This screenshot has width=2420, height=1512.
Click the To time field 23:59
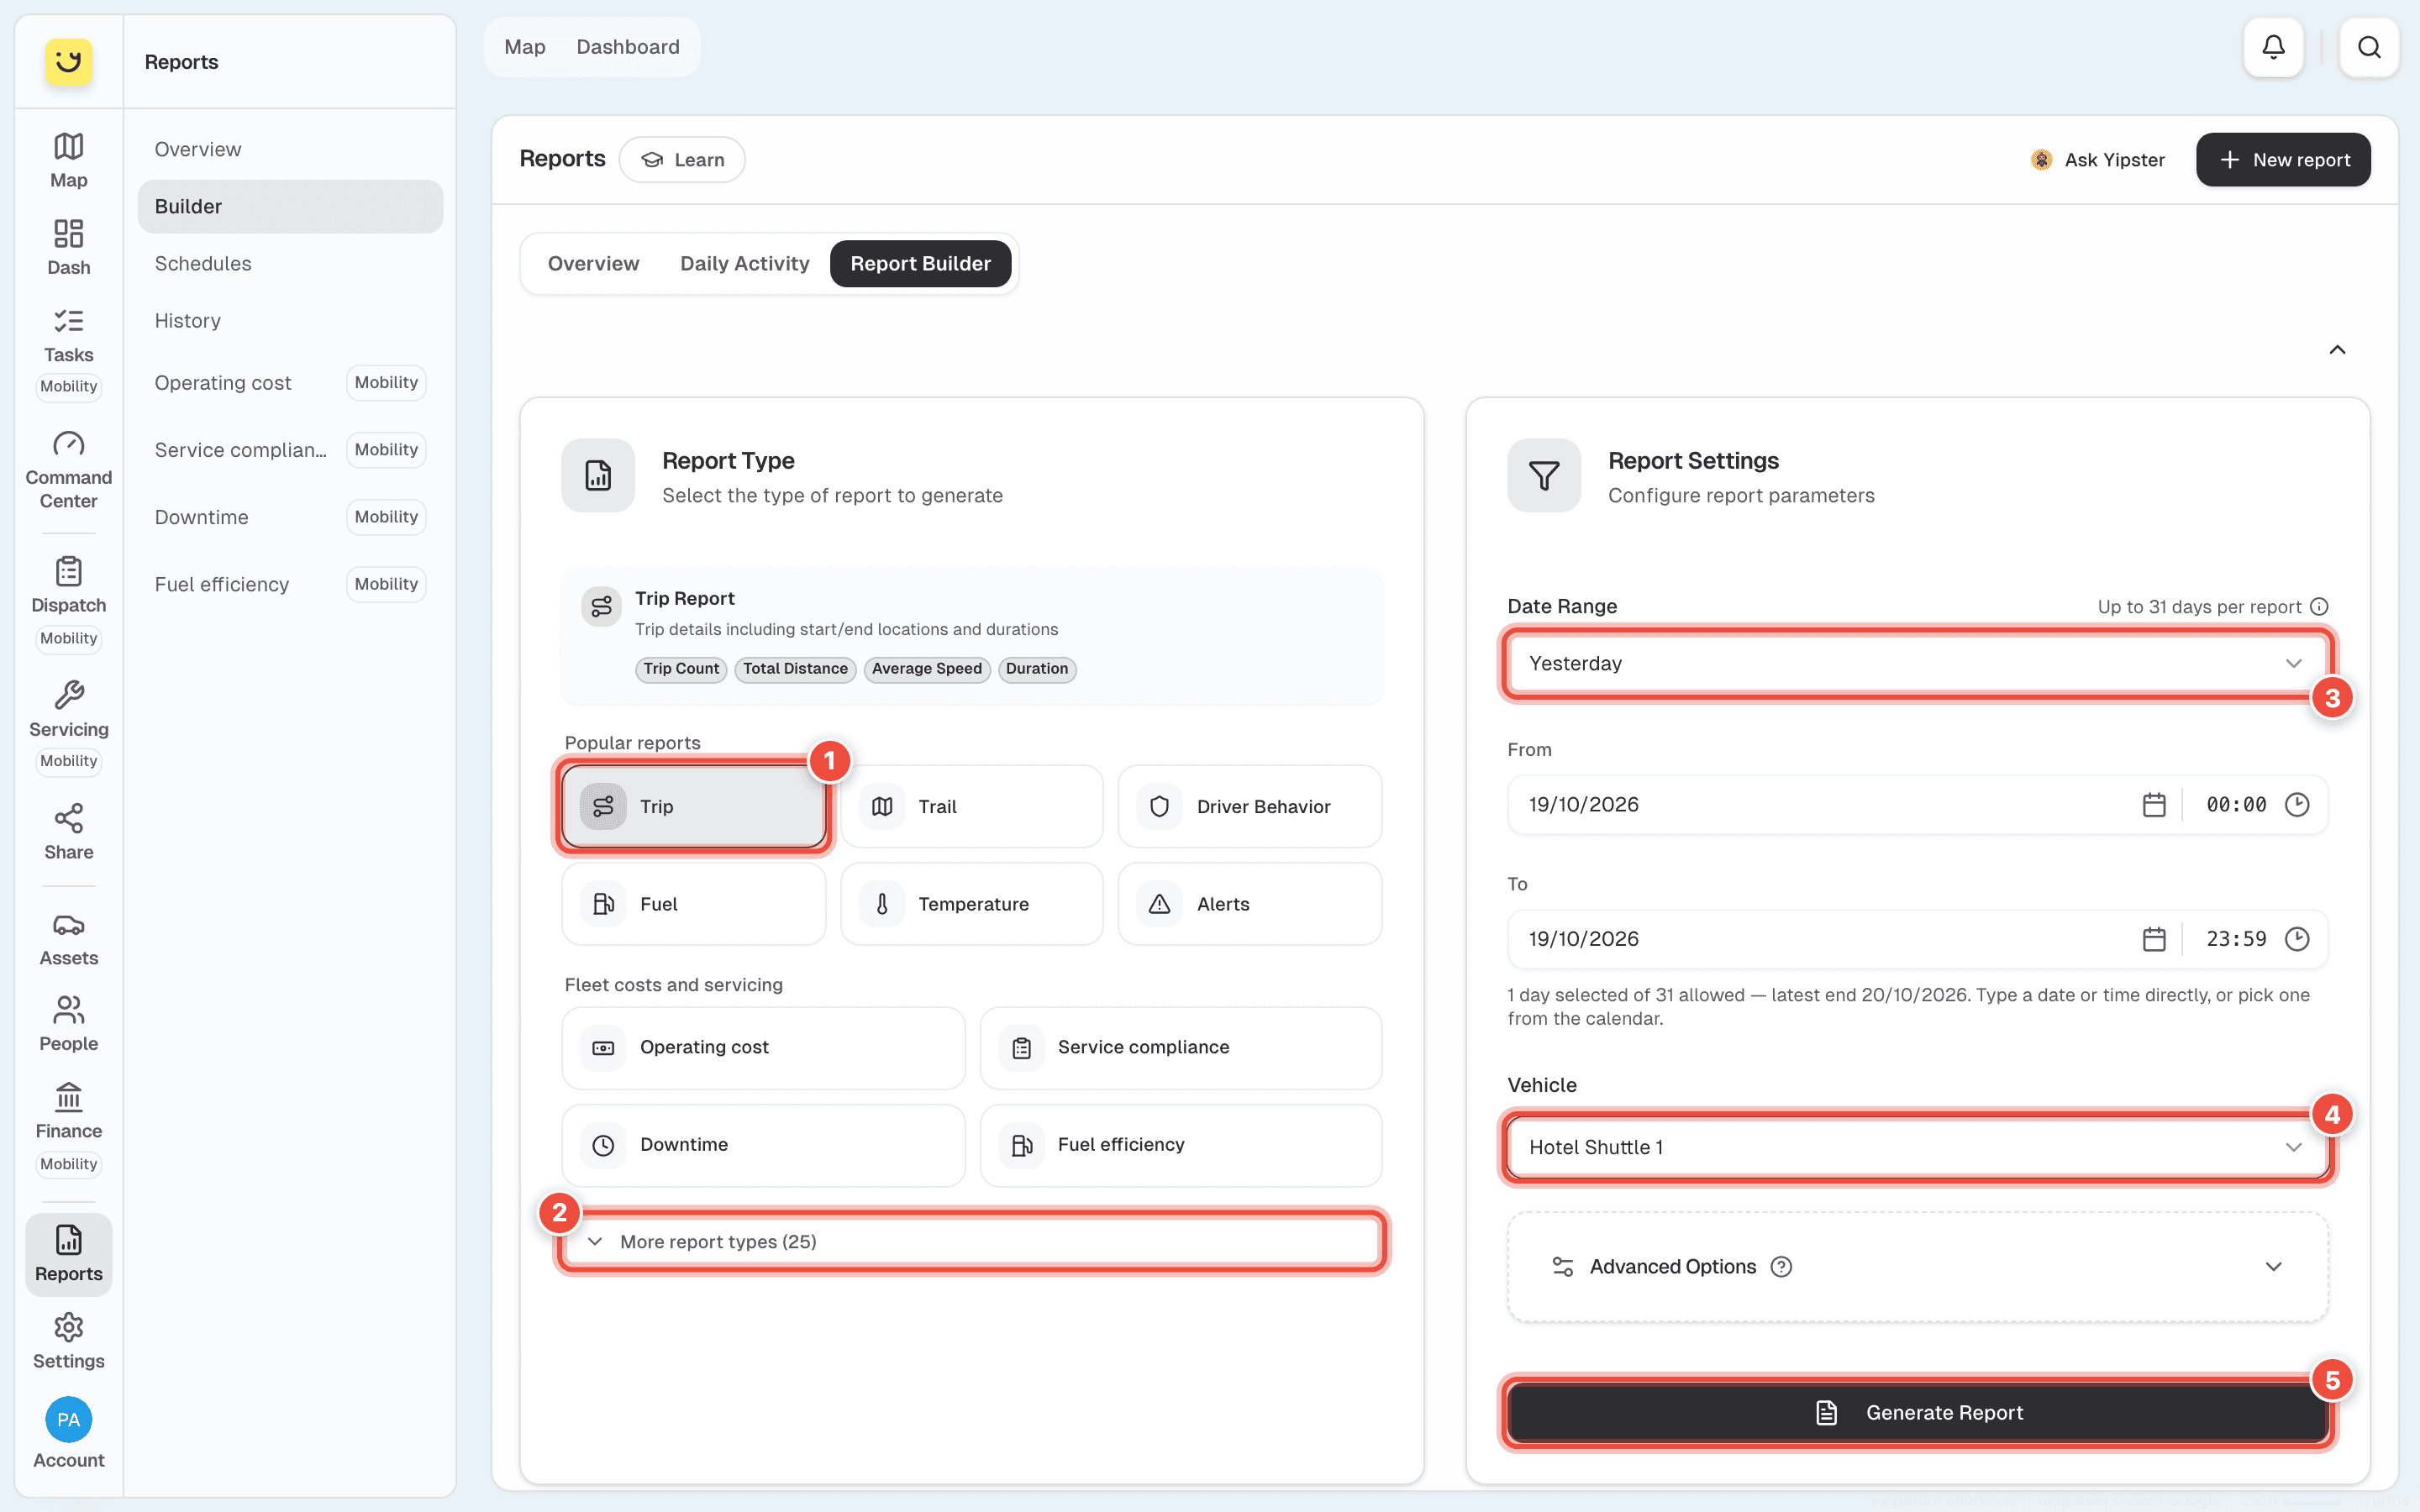pyautogui.click(x=2236, y=938)
